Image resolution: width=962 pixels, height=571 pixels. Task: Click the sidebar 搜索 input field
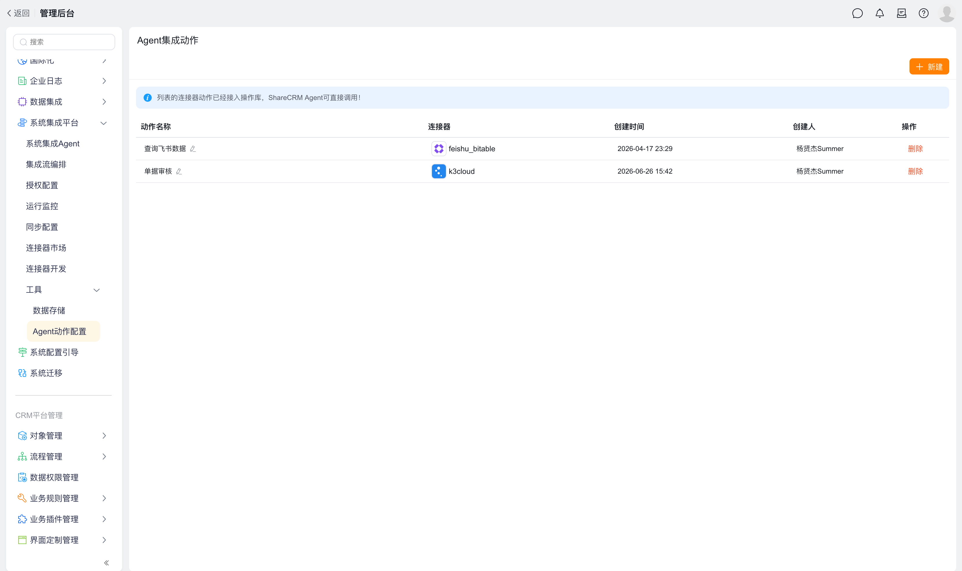(x=64, y=42)
